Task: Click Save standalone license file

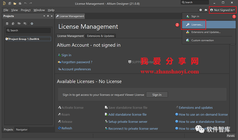Action: pos(128,108)
